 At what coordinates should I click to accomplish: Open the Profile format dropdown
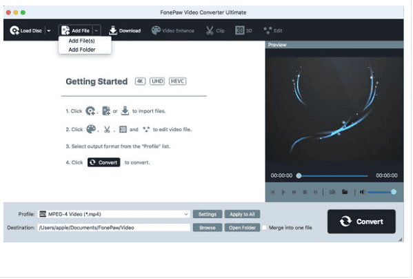tap(186, 214)
